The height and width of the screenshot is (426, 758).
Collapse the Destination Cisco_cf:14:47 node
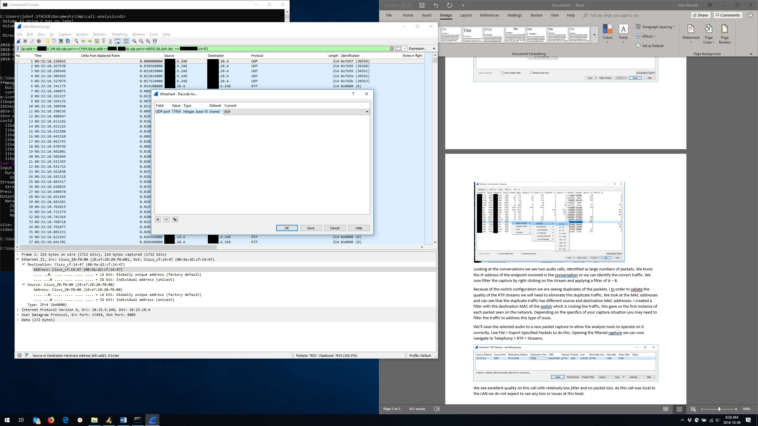[x=24, y=264]
